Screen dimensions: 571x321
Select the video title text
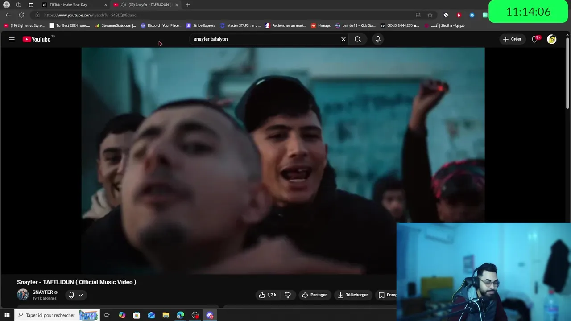pos(77,282)
